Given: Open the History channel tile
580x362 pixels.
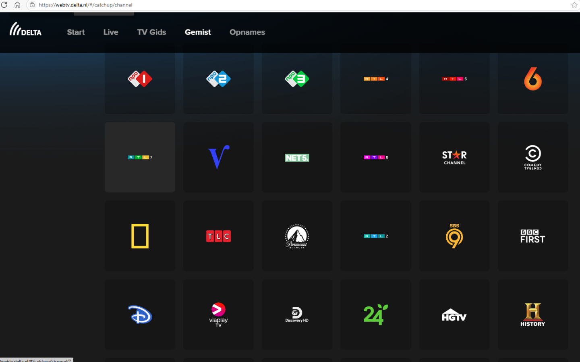Looking at the screenshot, I should pyautogui.click(x=532, y=314).
